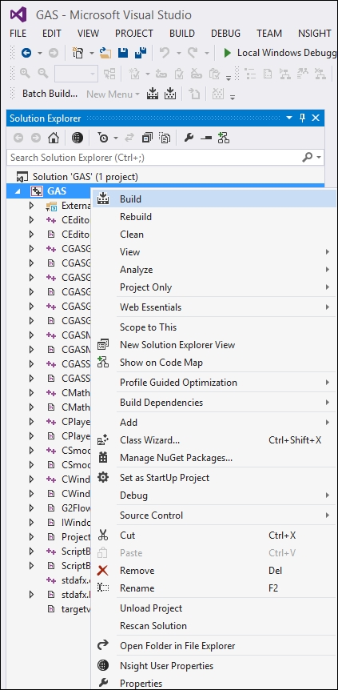Start Local Windows Debugger with green arrow
This screenshot has width=338, height=690.
coord(227,53)
